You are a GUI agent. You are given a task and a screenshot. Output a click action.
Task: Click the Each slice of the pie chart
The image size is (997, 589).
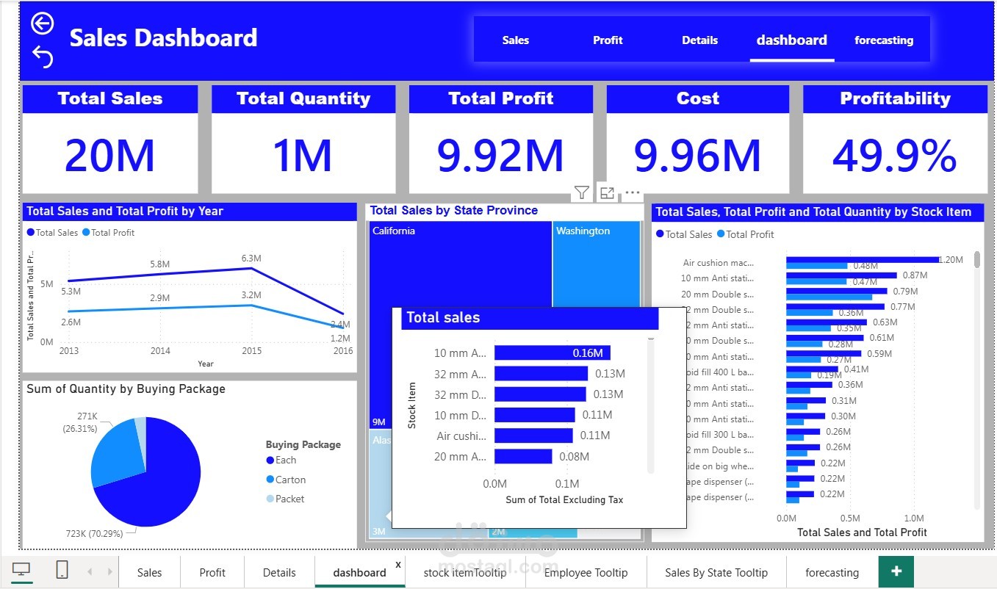[158, 485]
